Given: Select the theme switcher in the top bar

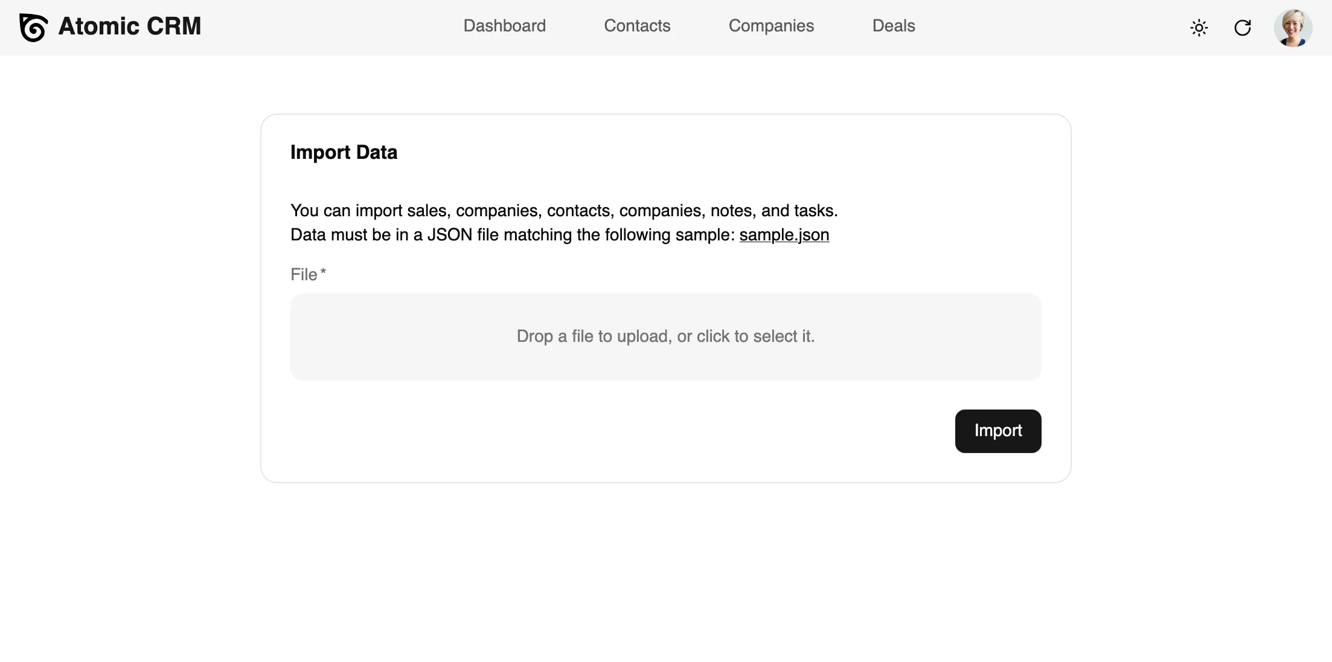Looking at the screenshot, I should (1199, 28).
